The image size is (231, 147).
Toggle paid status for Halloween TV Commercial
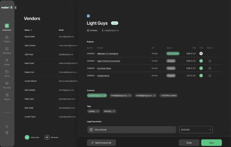coord(201,54)
